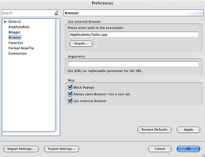Expand the General tree node
Viewport: 205px width, 157px height.
5,22
